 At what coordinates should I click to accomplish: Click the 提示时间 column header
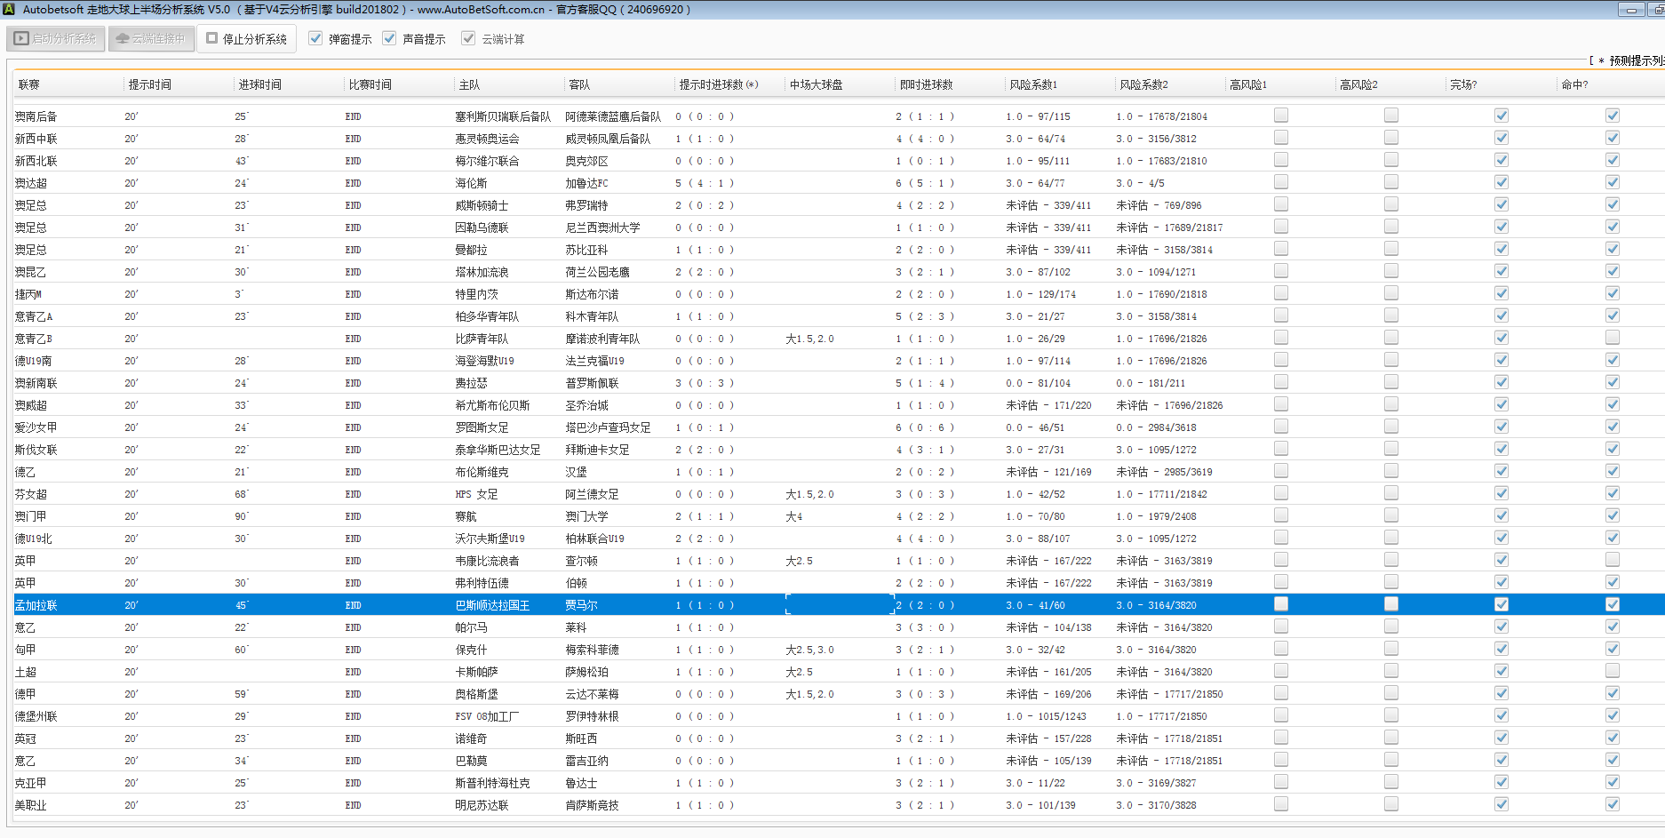[149, 84]
